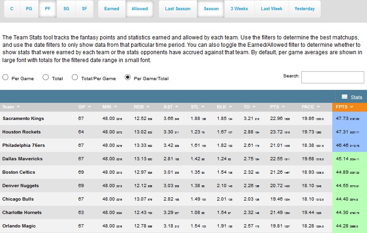367x233 pixels.
Task: Filter by PF position
Action: coord(48,9)
